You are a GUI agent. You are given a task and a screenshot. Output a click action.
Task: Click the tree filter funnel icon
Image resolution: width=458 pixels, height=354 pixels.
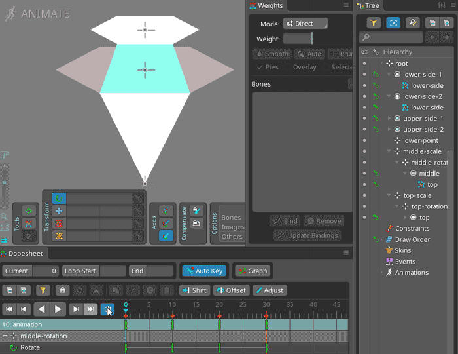[374, 22]
